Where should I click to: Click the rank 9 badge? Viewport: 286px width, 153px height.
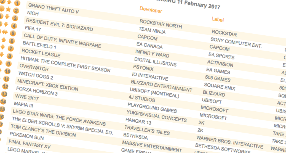point(8,64)
